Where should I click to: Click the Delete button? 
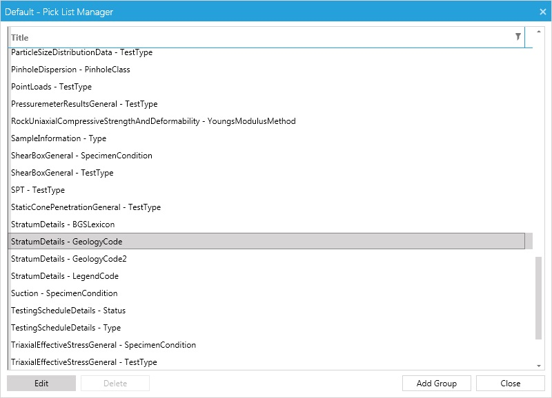[x=115, y=384]
